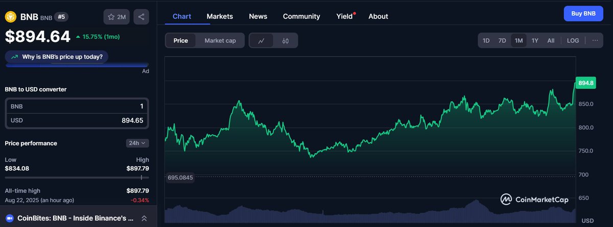
Task: Click the -0.34% all-time high change
Action: pyautogui.click(x=139, y=200)
